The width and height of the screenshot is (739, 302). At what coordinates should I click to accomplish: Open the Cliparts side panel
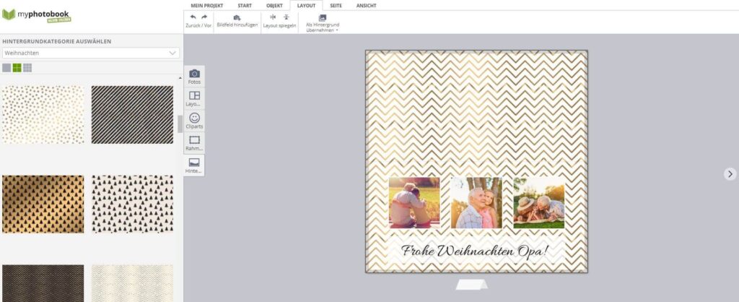click(x=194, y=121)
